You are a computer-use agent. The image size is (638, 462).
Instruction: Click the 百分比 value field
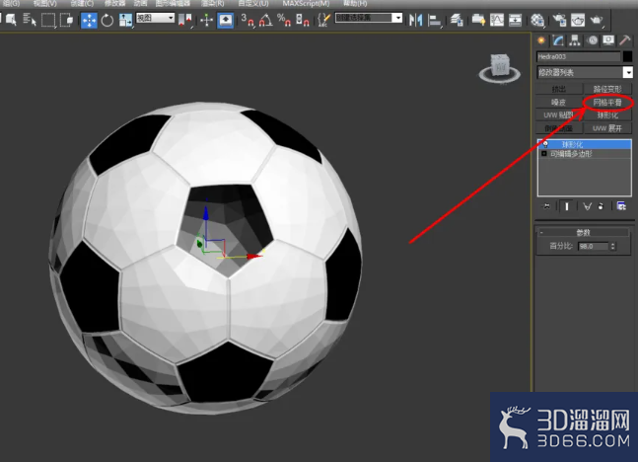point(594,246)
